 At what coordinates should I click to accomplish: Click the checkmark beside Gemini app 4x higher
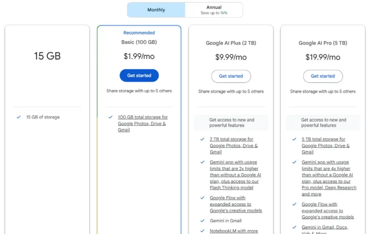click(x=294, y=162)
